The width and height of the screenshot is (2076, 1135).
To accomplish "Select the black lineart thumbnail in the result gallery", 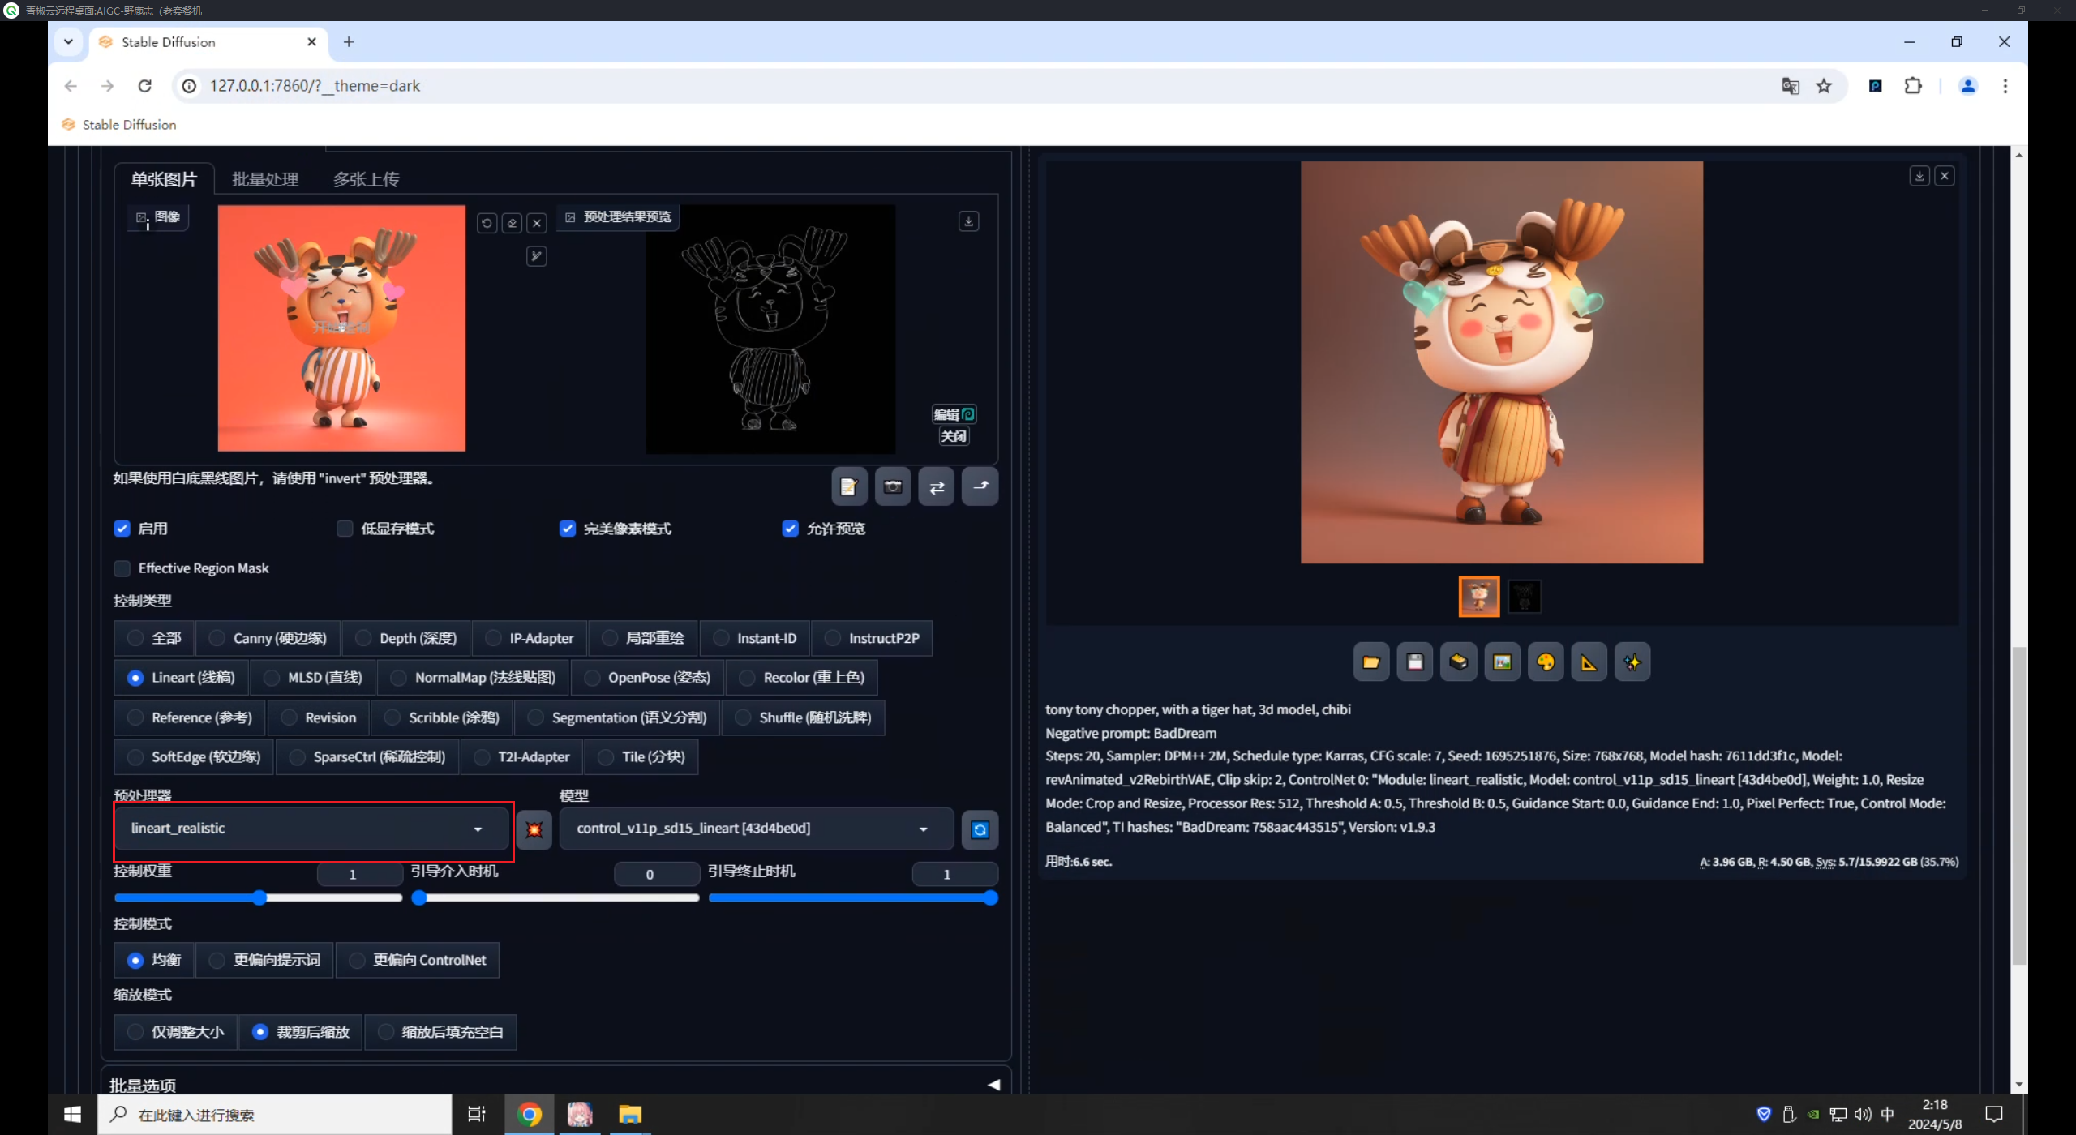I will pyautogui.click(x=1524, y=597).
